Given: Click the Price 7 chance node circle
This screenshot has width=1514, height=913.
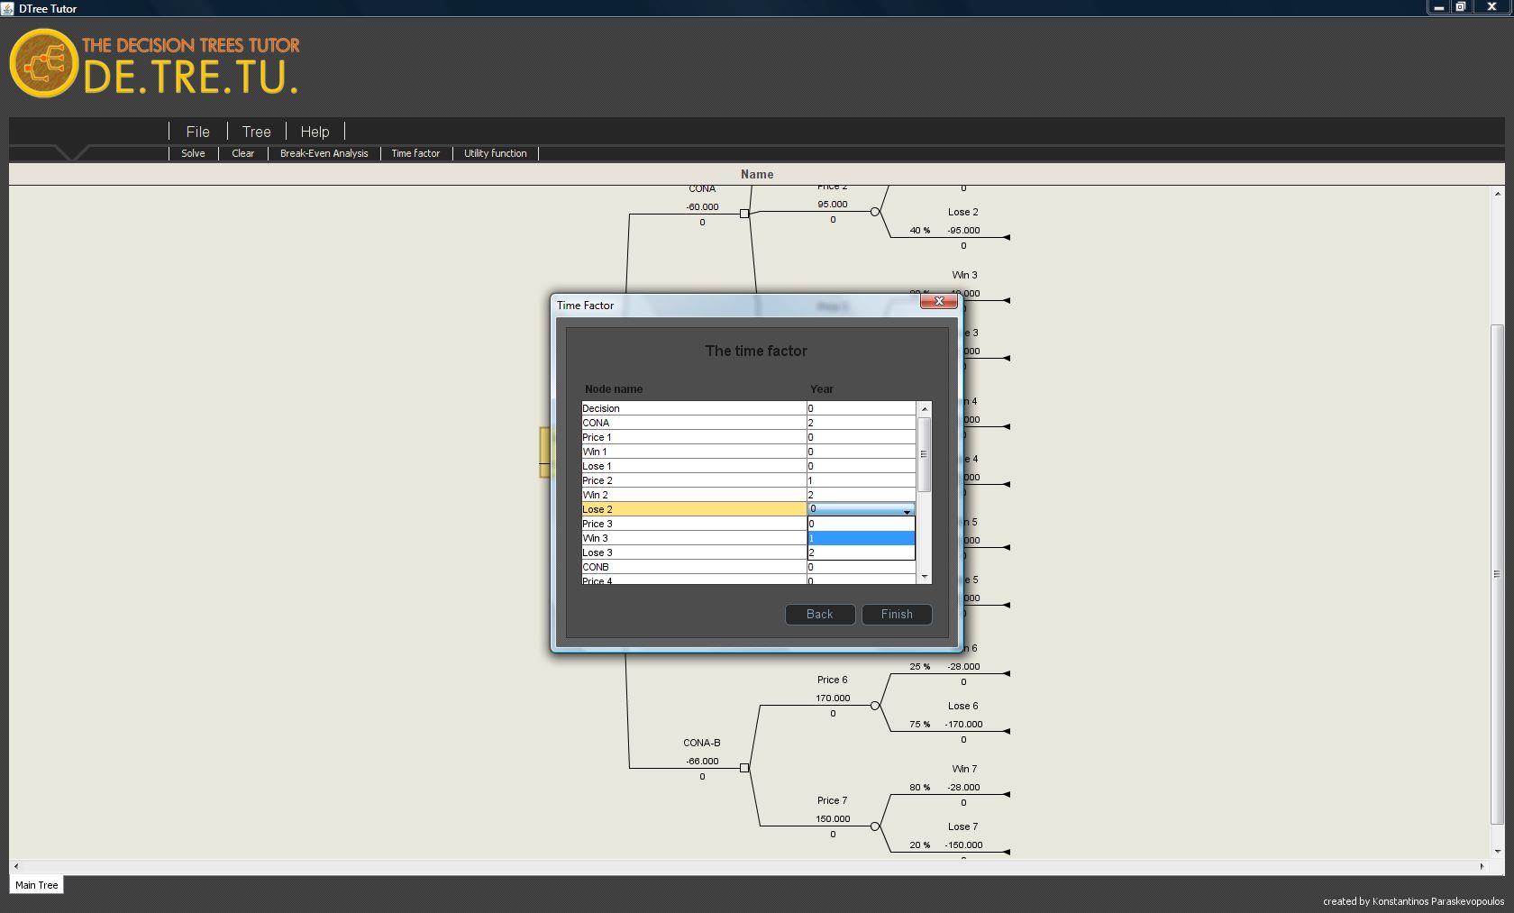Looking at the screenshot, I should (874, 826).
